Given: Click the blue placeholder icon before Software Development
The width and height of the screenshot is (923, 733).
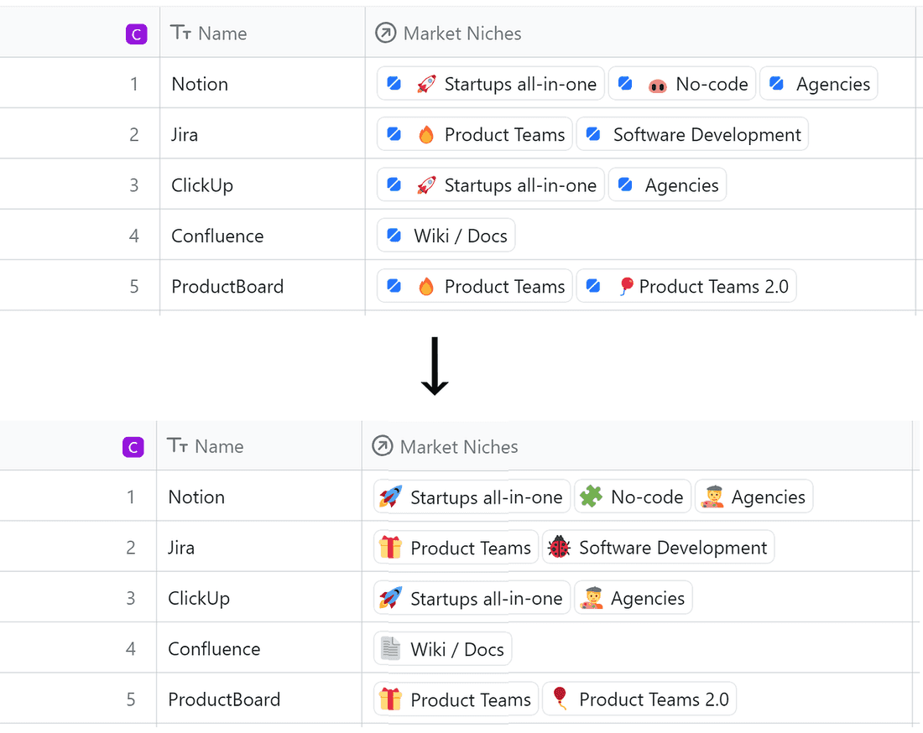Looking at the screenshot, I should pos(593,135).
